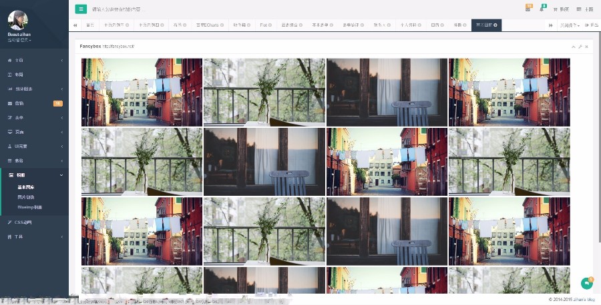Click the 购买 link next to bell
Viewport: 601px width, 305px height.
(x=561, y=9)
